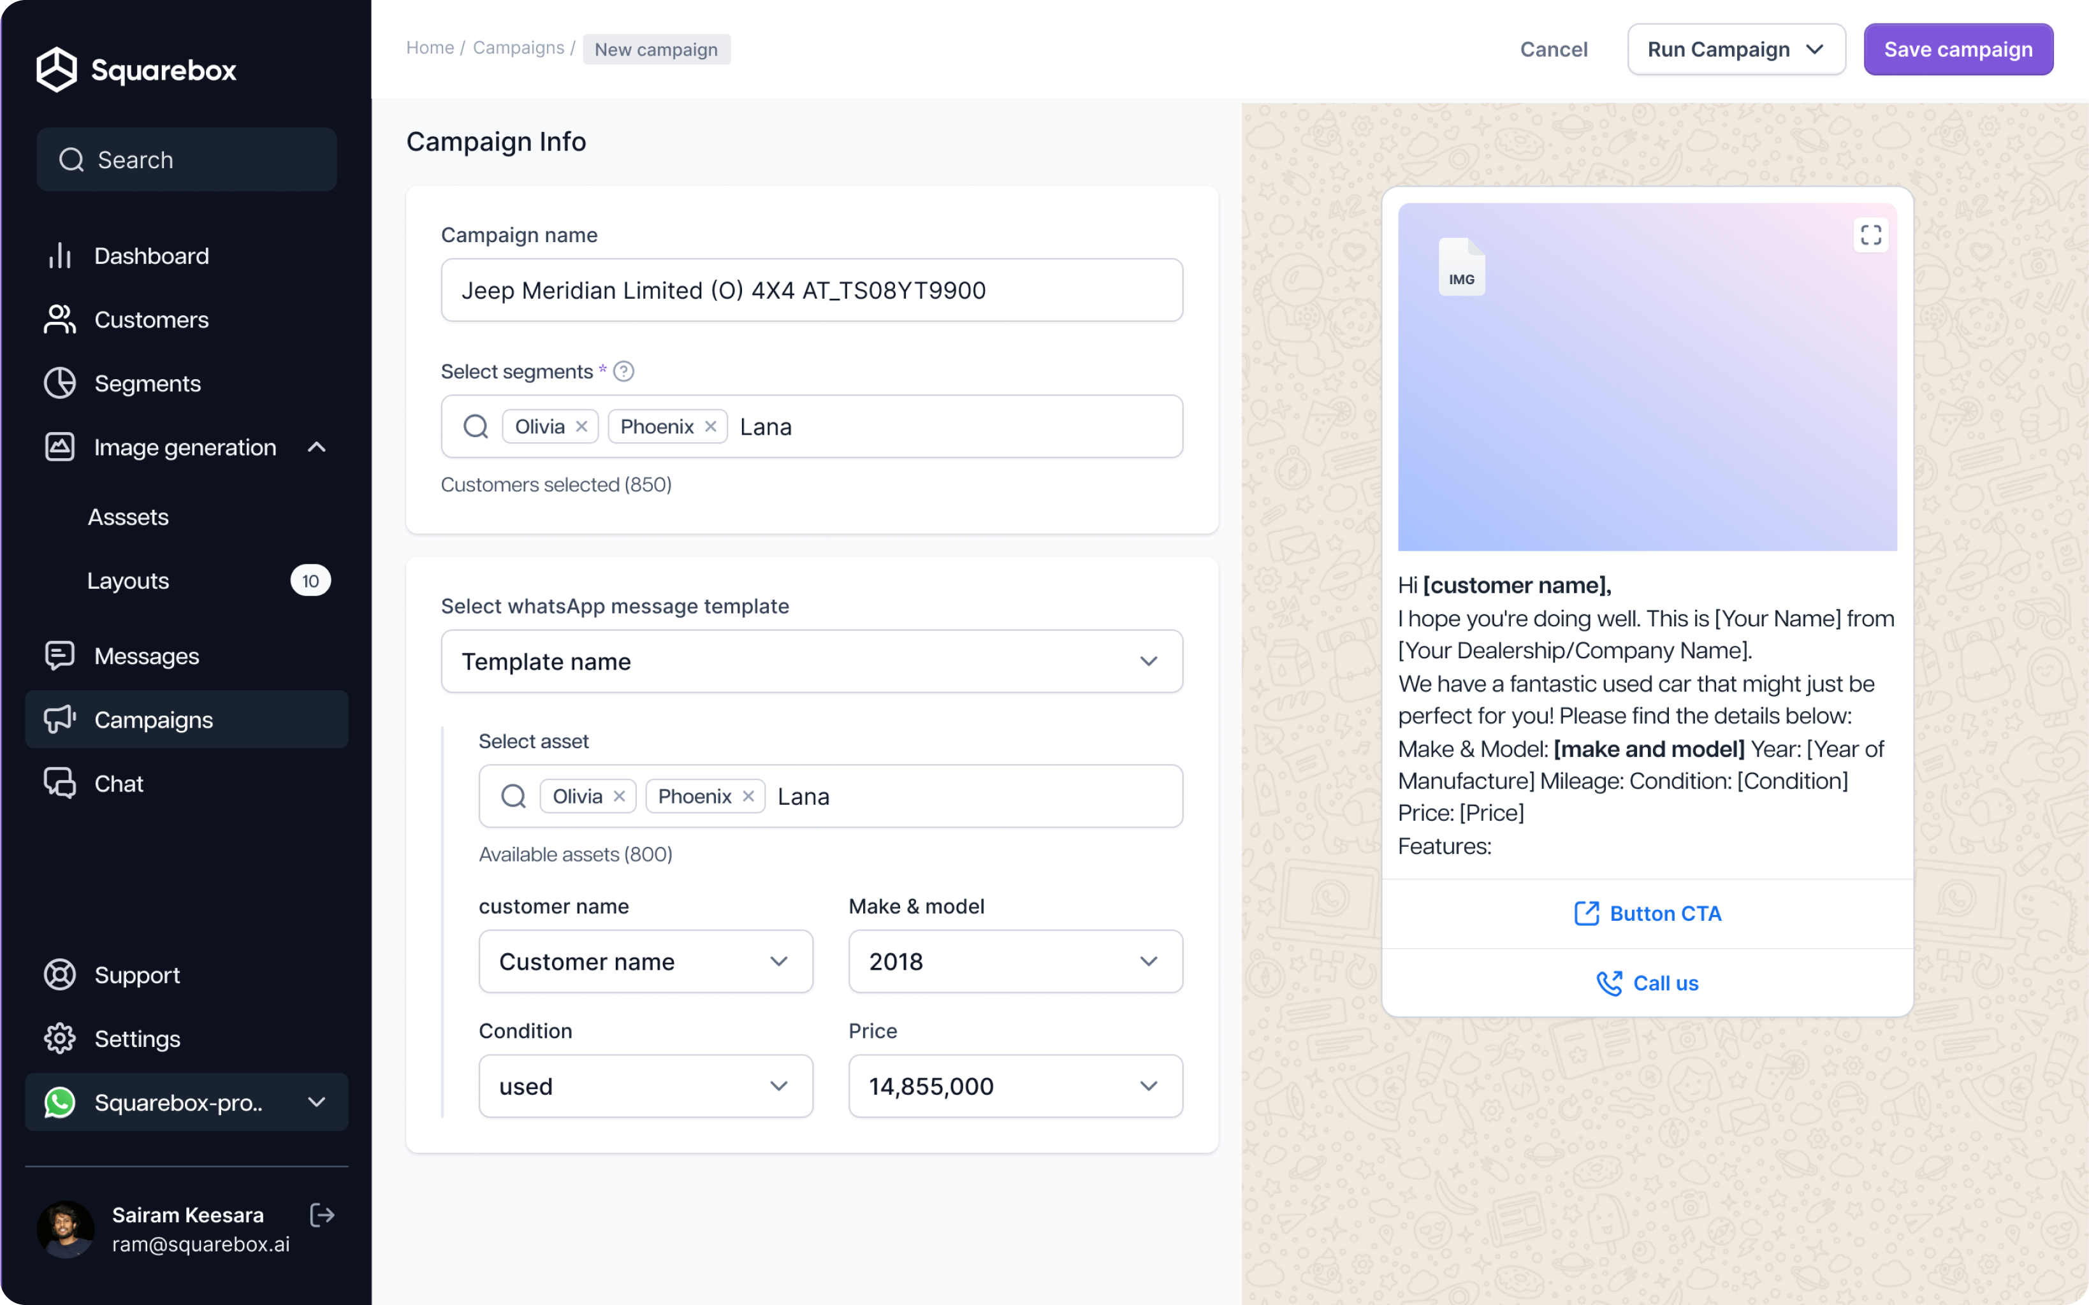This screenshot has width=2089, height=1305.
Task: Click the Call us button in the preview
Action: [x=1647, y=983]
